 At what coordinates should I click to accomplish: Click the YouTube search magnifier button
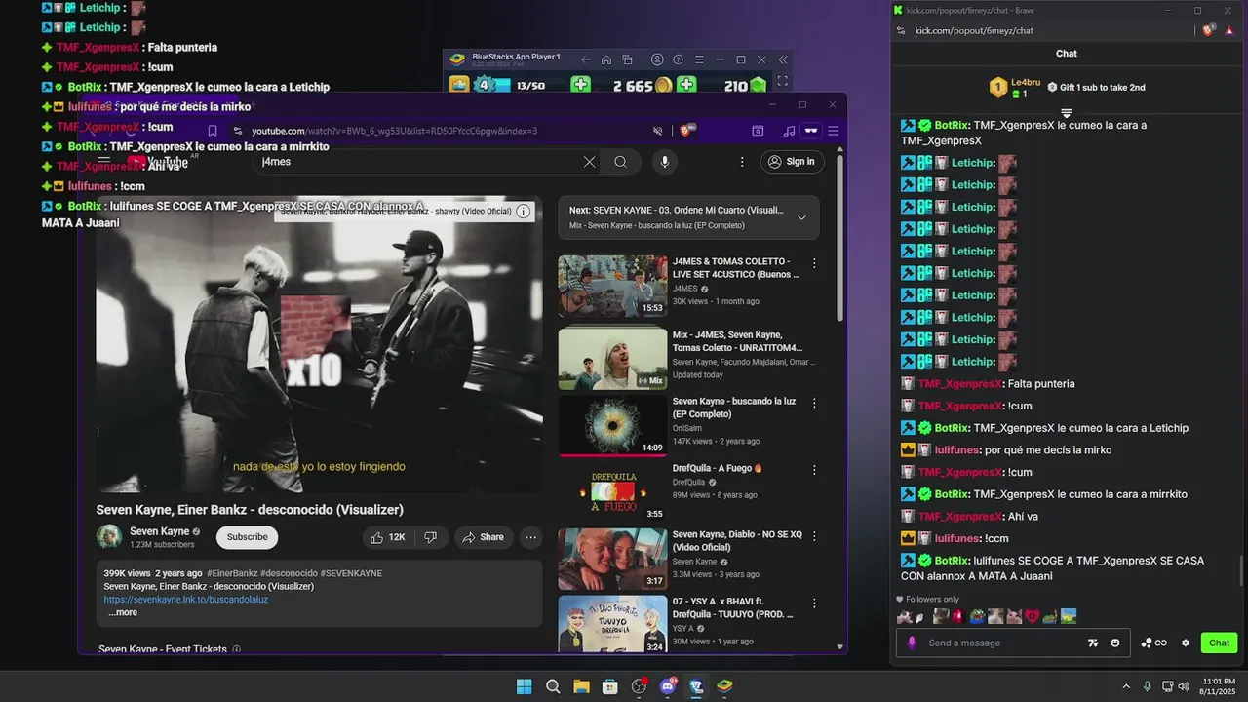(x=620, y=162)
